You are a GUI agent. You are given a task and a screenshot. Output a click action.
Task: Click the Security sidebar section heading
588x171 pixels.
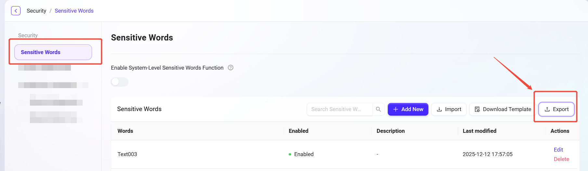coord(28,35)
